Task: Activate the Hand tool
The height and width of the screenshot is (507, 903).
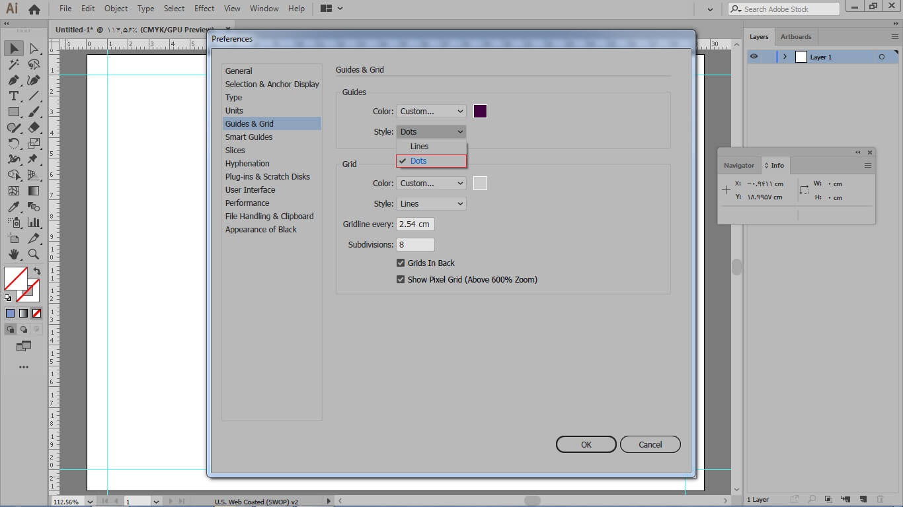Action: 13,254
